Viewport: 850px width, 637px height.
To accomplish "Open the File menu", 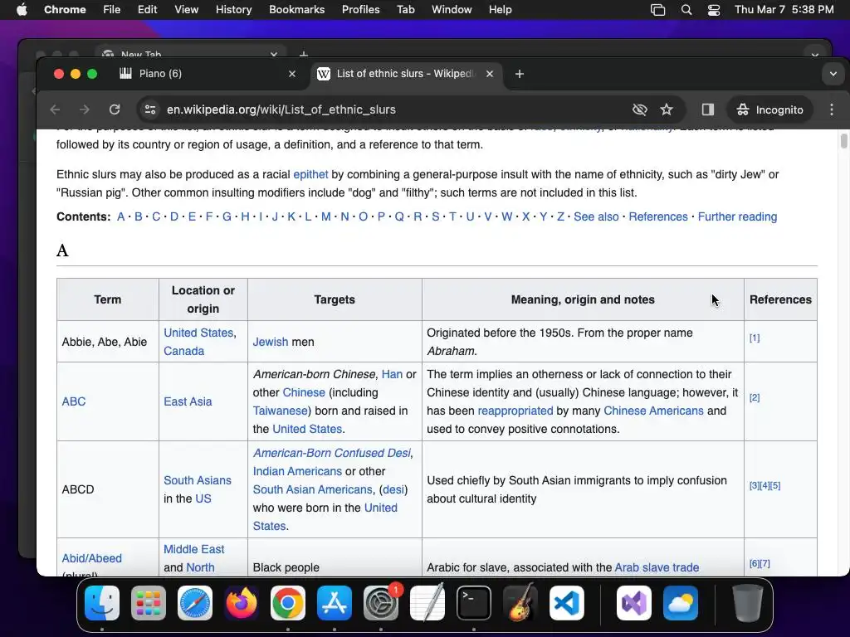I will [112, 9].
